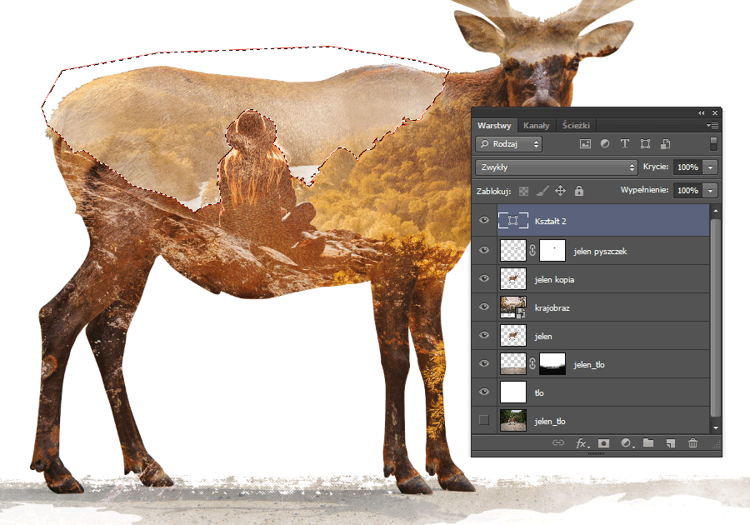
Task: Show the hidden bottom jelen_tło layer
Action: pos(484,420)
